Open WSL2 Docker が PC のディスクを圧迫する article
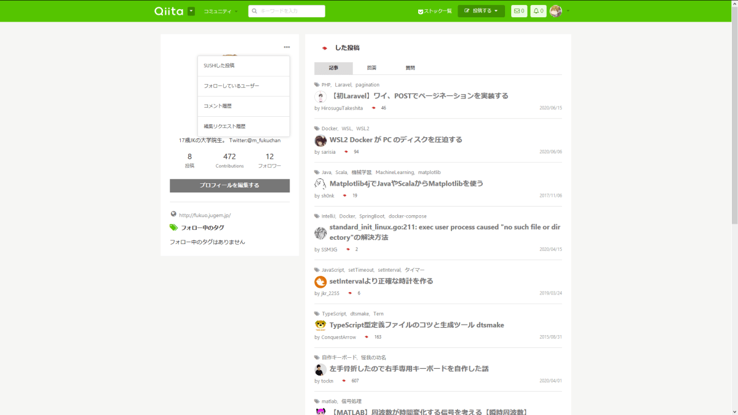Viewport: 738px width, 415px height. [396, 140]
